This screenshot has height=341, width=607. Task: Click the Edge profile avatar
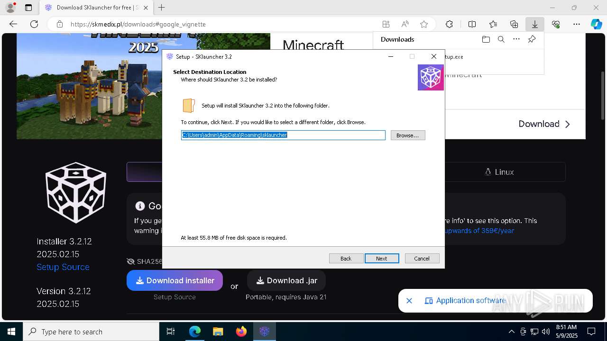[10, 8]
